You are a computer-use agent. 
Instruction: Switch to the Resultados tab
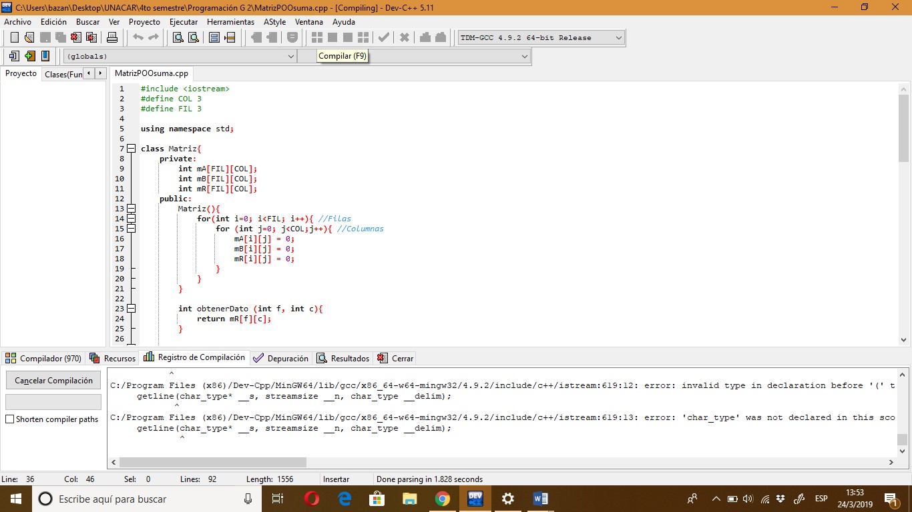(x=343, y=358)
